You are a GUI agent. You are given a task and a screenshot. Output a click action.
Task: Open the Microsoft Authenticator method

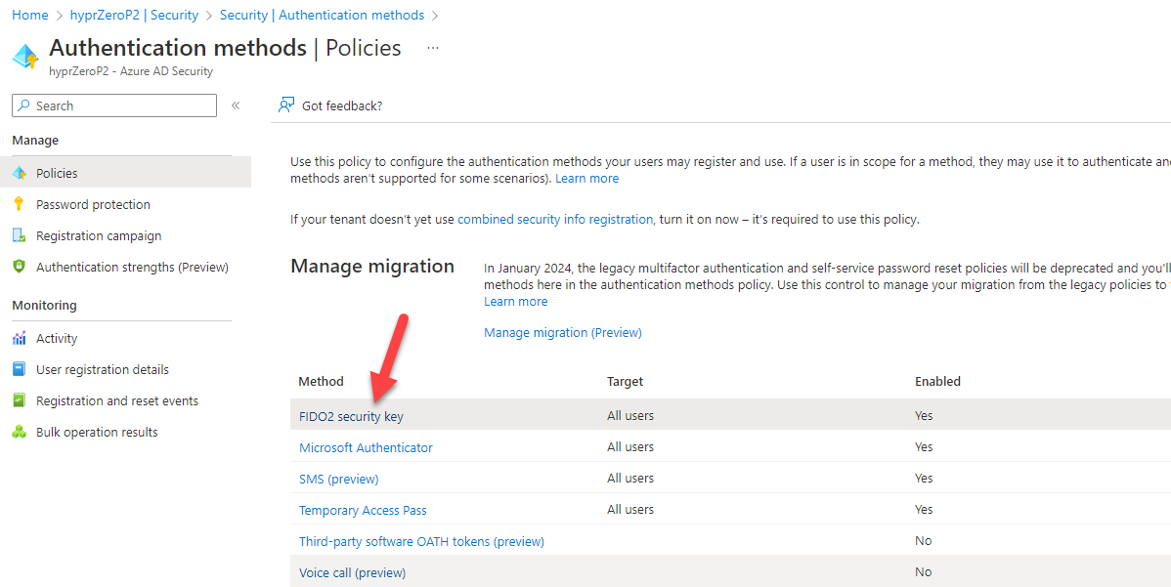366,447
